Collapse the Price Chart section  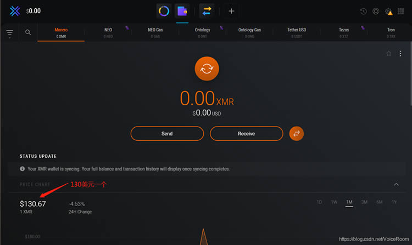coord(397,184)
